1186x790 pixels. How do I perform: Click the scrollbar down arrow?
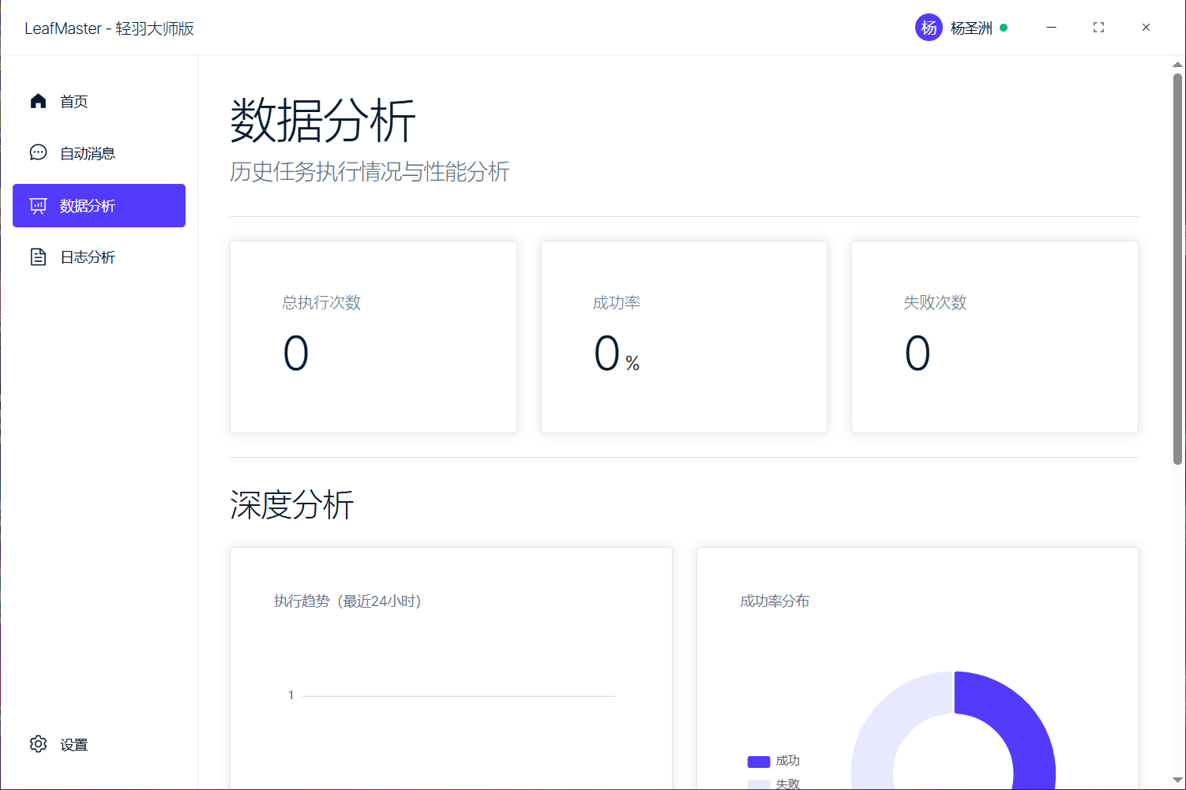tap(1177, 781)
